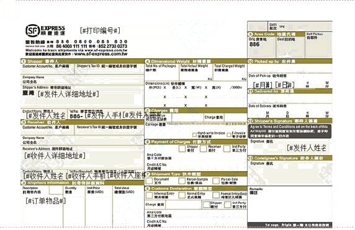Click the Total Charged Weight field
Screen dimensions: 355x230
click(x=230, y=72)
